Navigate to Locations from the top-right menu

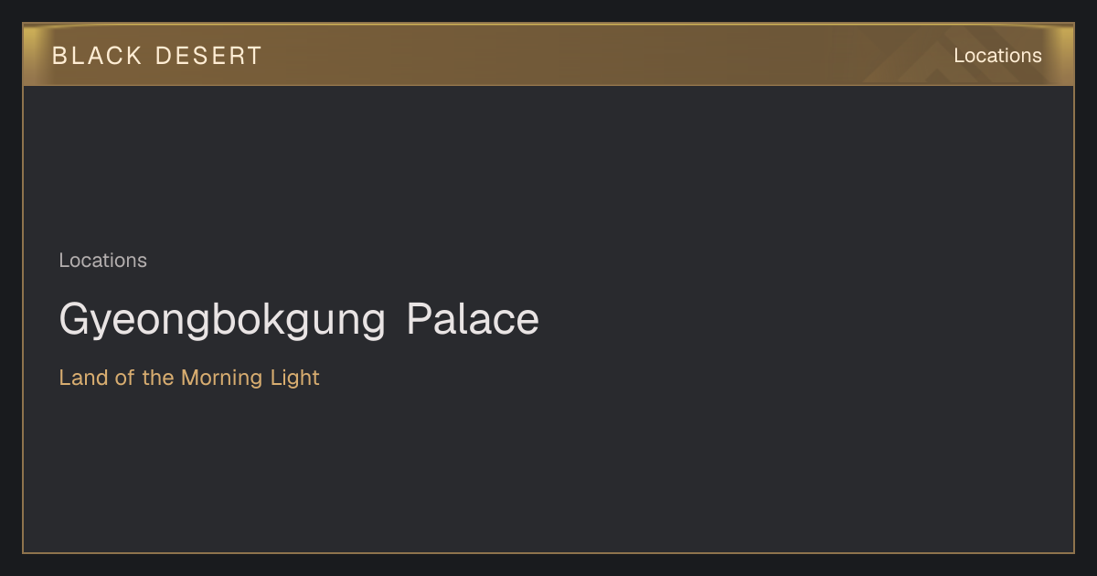997,56
